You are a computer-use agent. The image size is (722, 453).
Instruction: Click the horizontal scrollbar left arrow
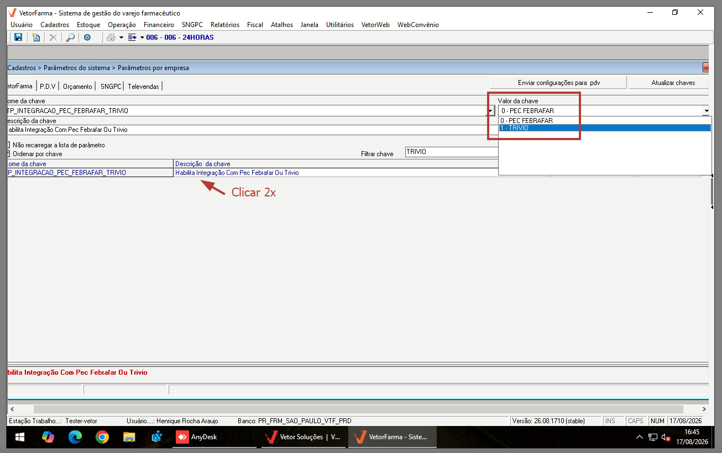[x=11, y=409]
